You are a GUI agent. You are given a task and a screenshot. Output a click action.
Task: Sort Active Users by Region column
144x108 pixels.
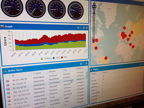point(52,71)
